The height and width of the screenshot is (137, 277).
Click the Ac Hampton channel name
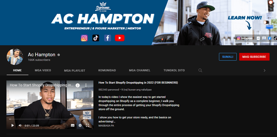pos(42,55)
